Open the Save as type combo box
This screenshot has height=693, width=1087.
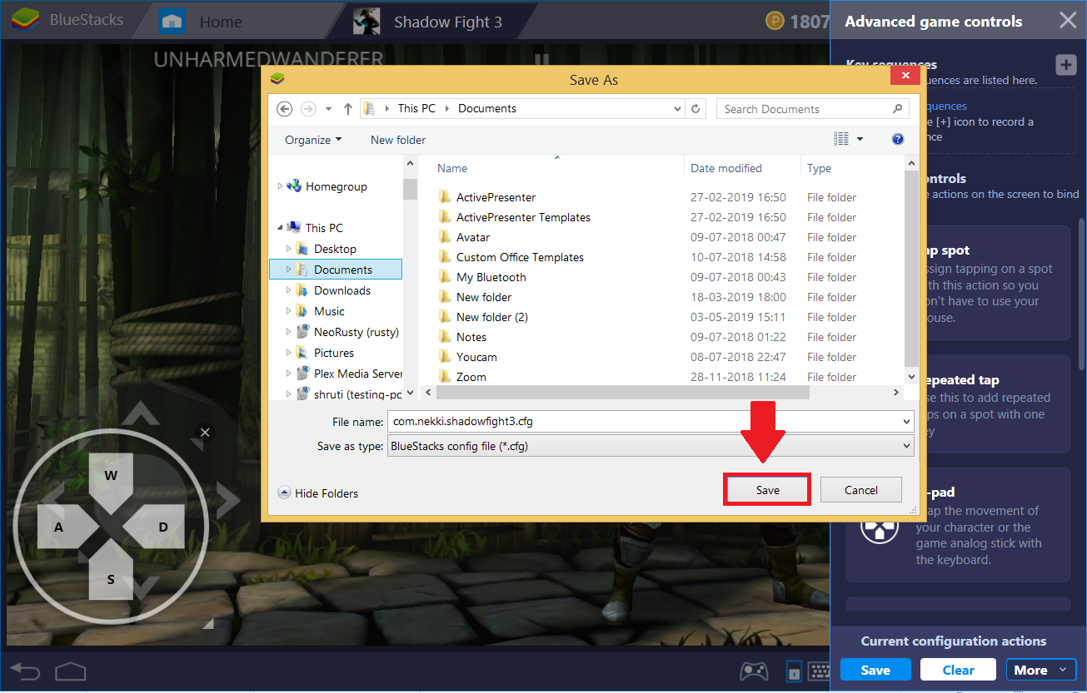pyautogui.click(x=651, y=446)
